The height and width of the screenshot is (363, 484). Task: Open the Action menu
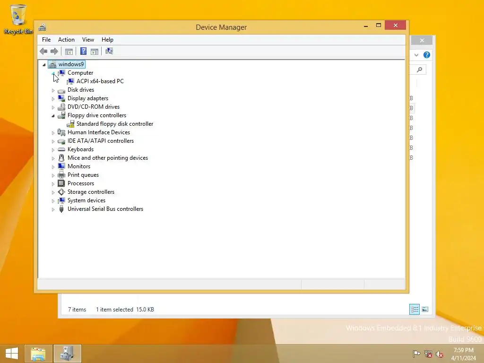point(66,40)
